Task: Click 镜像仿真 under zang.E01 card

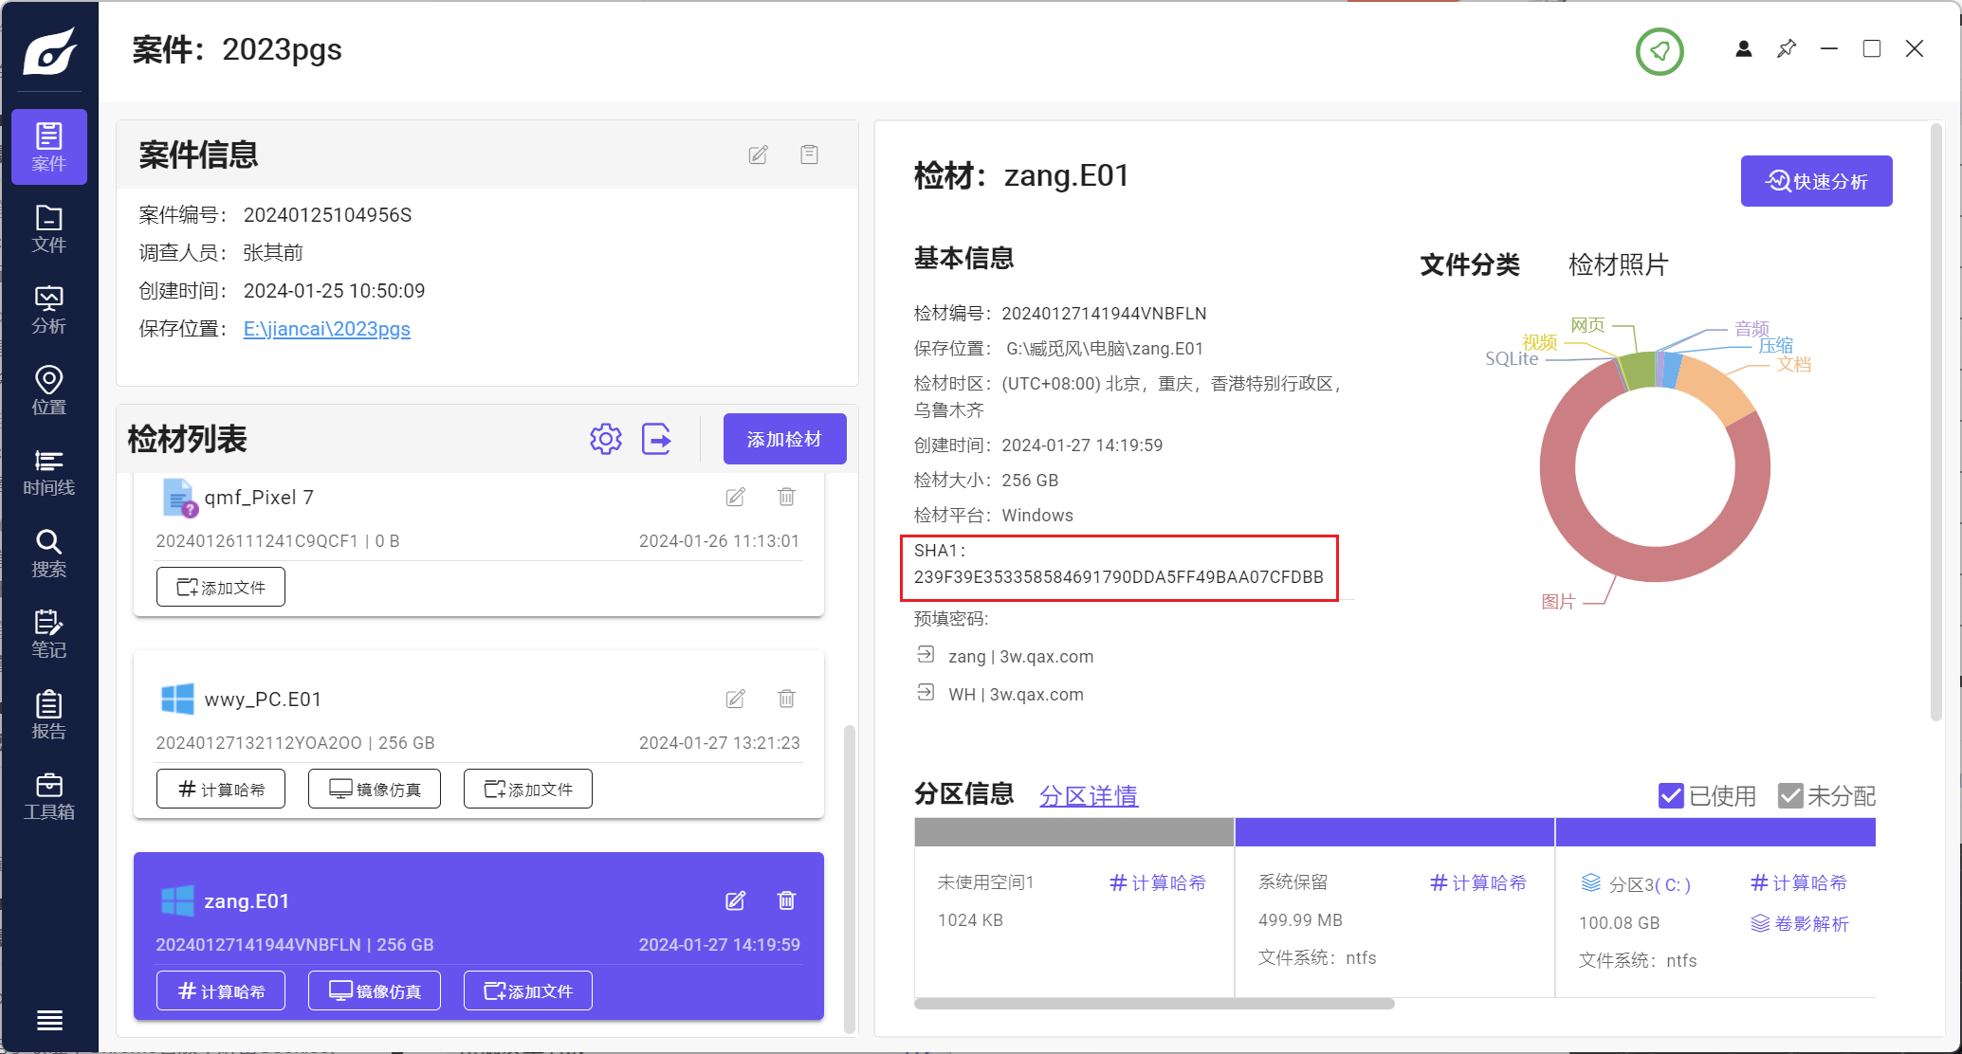Action: 375,990
